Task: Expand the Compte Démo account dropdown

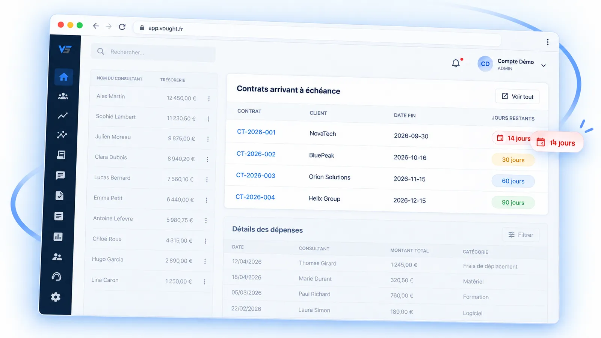Action: point(543,66)
